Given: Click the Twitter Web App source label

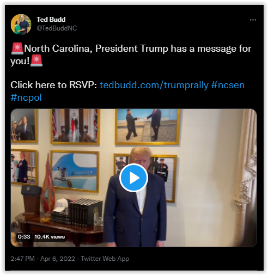Looking at the screenshot, I should [x=105, y=259].
